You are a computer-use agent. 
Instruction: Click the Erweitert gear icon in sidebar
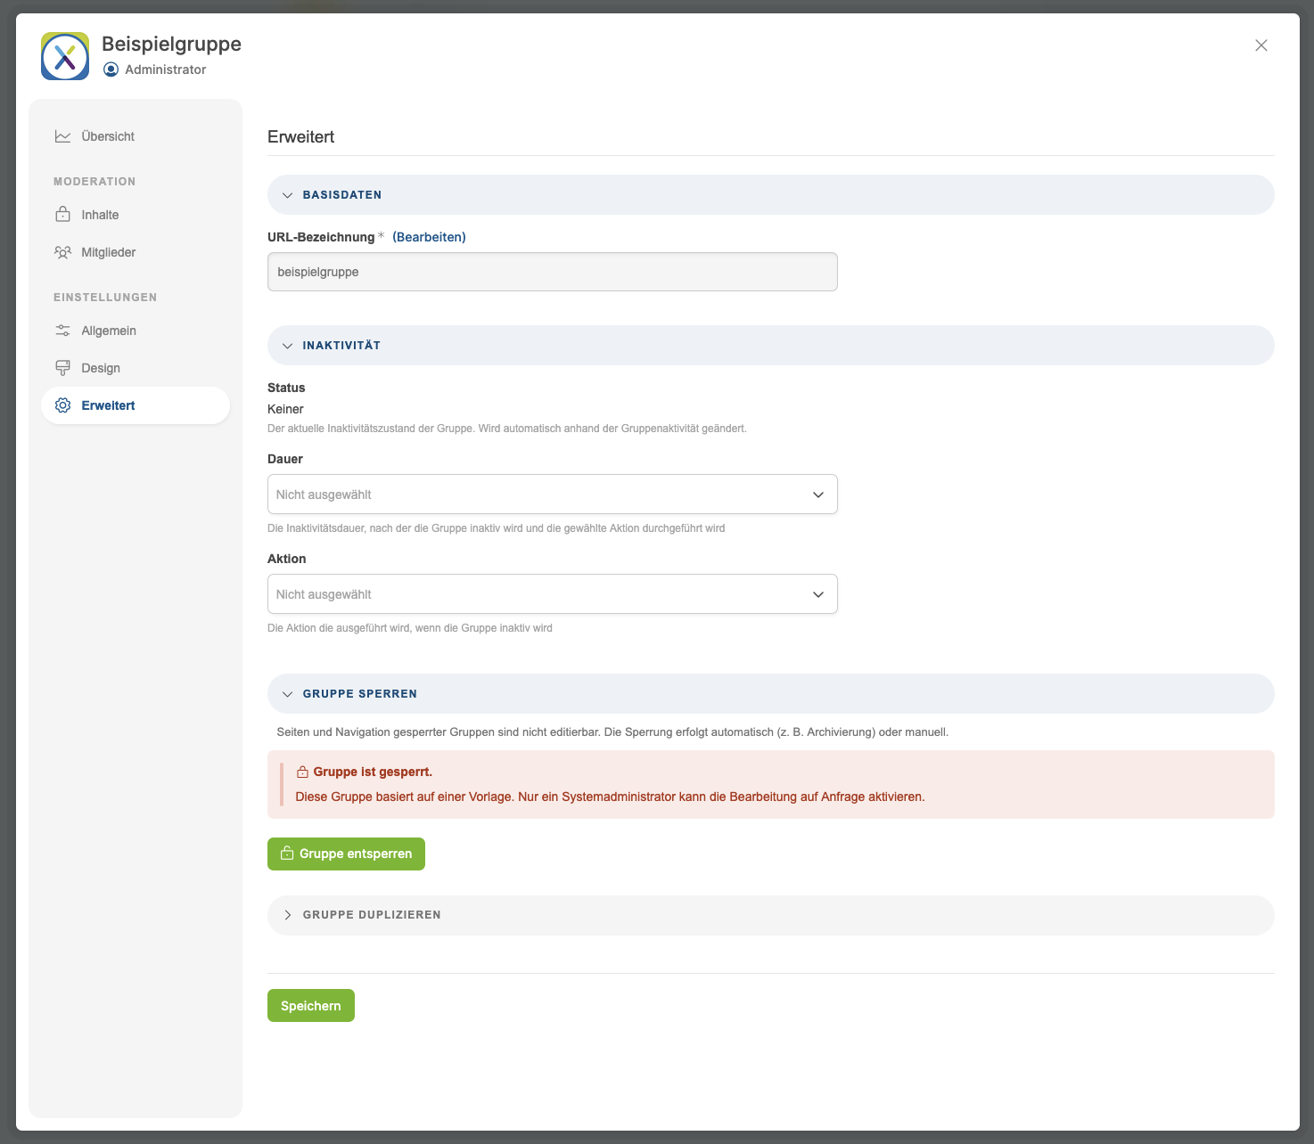(x=62, y=405)
